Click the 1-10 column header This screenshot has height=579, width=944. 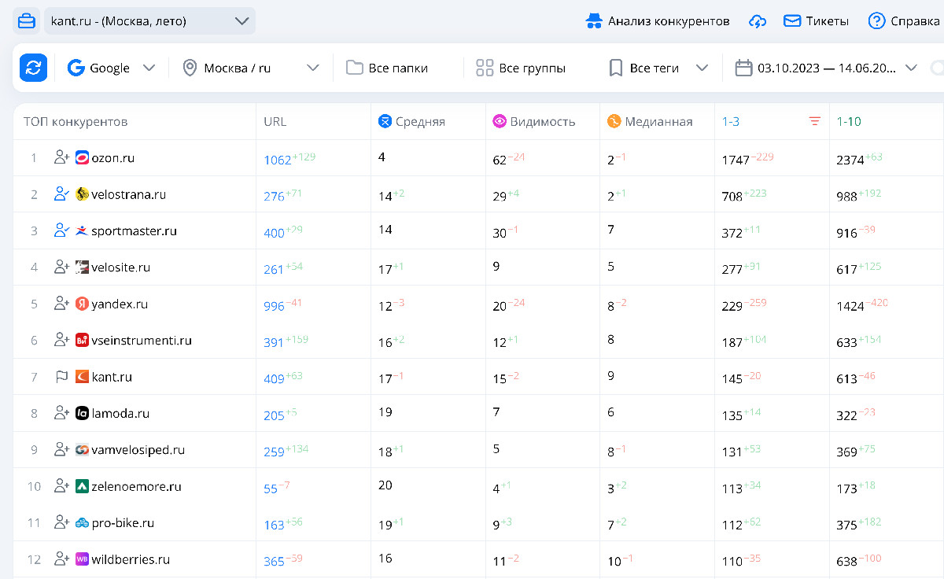pyautogui.click(x=849, y=121)
